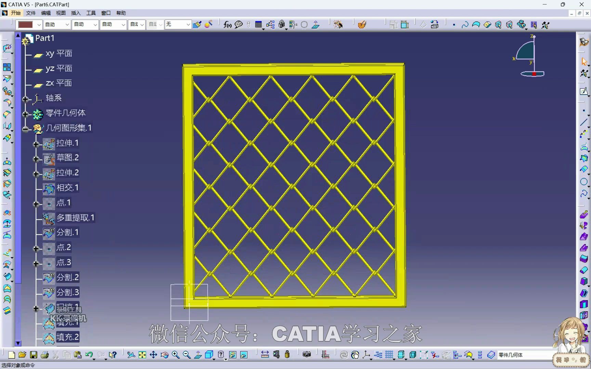Activate the What's This help pointer
The image size is (591, 369).
(x=113, y=355)
